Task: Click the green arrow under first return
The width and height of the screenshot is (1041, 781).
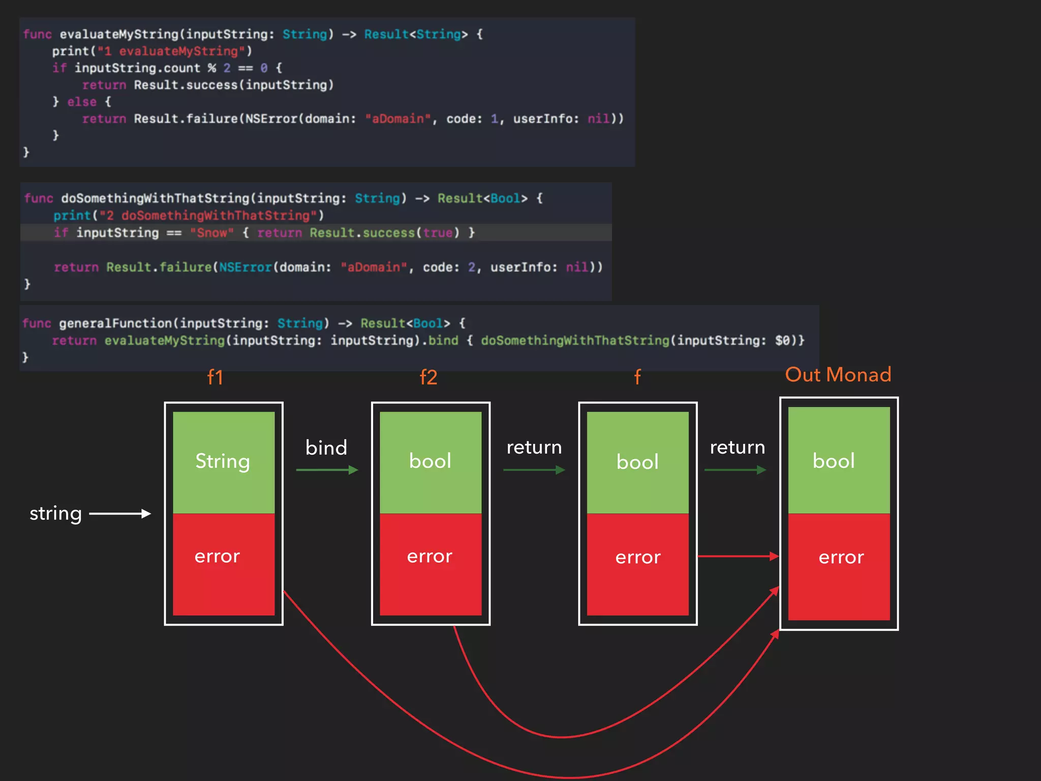Action: [x=534, y=470]
